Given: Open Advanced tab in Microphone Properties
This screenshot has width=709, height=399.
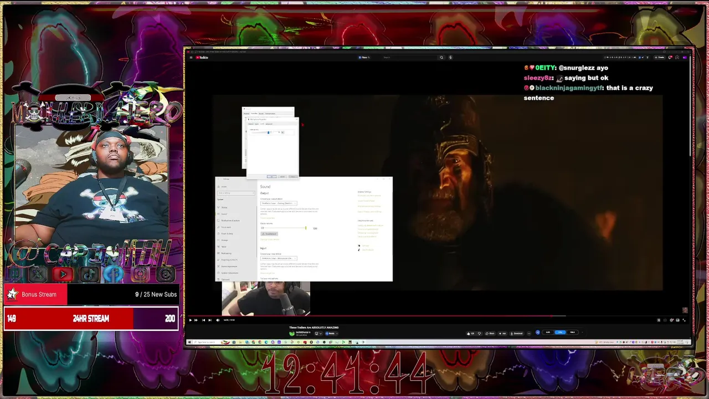Looking at the screenshot, I should pos(269,124).
